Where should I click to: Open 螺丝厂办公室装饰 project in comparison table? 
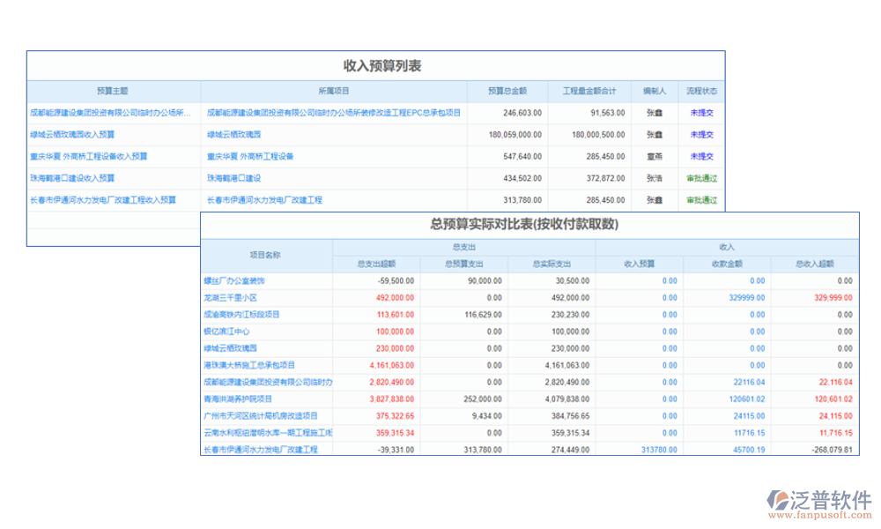coord(233,280)
